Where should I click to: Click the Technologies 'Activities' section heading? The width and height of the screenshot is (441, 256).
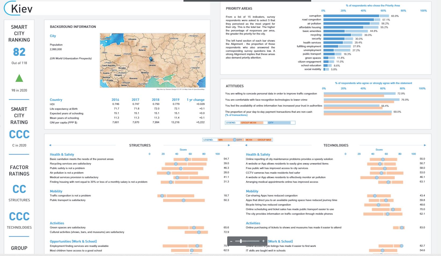point(253,223)
